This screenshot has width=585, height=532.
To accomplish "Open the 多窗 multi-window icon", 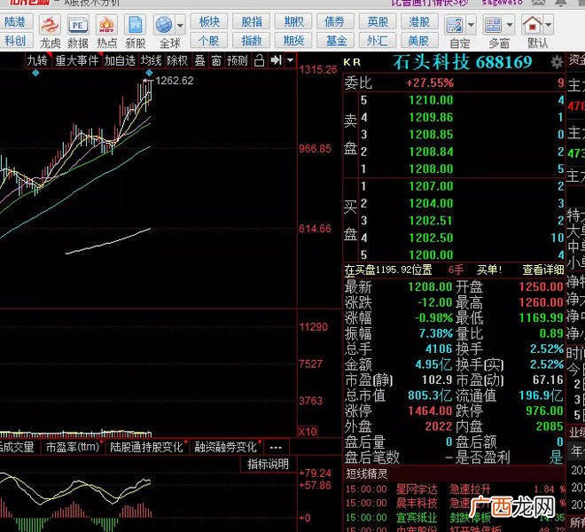I will click(x=493, y=25).
